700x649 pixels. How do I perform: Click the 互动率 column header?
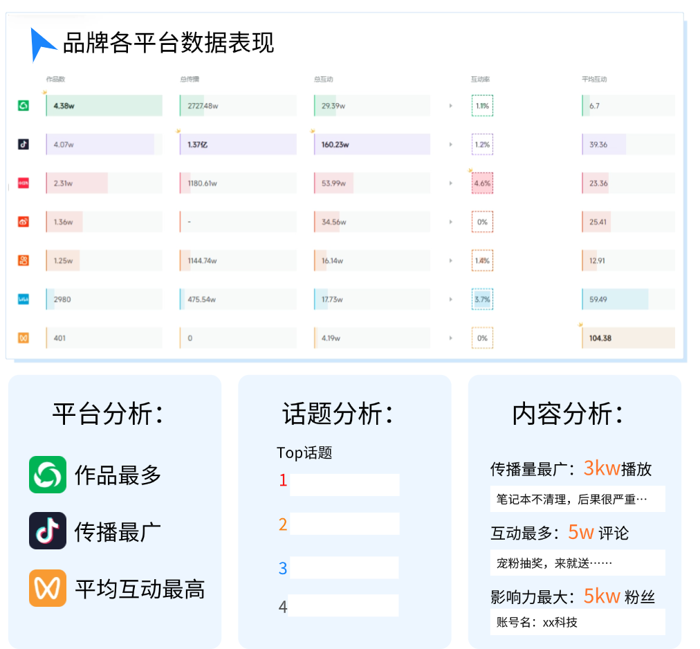480,79
